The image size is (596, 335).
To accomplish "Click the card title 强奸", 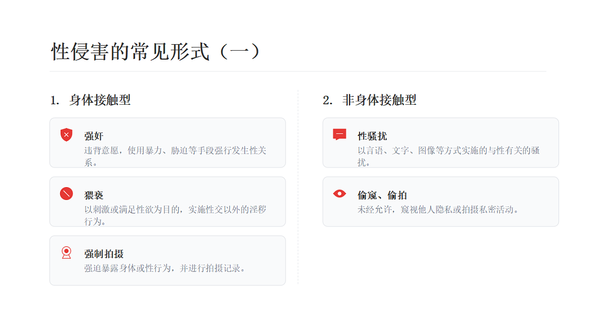I will coord(94,136).
